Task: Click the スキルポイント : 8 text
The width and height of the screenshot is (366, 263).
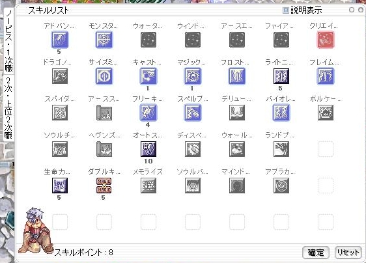Action: point(83,253)
